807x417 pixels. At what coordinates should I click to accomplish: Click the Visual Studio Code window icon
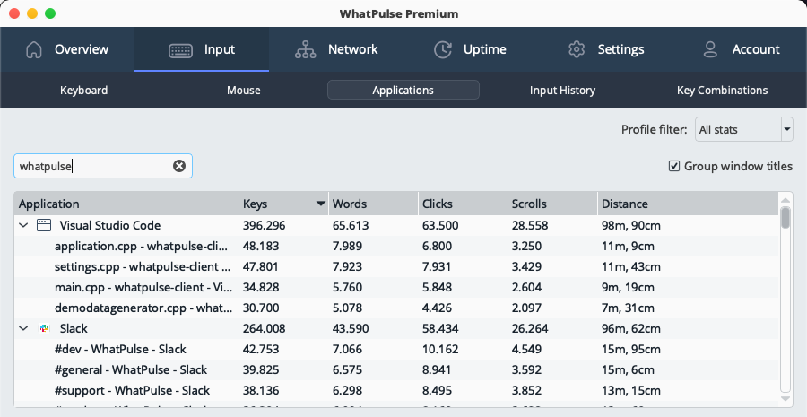[x=44, y=225]
